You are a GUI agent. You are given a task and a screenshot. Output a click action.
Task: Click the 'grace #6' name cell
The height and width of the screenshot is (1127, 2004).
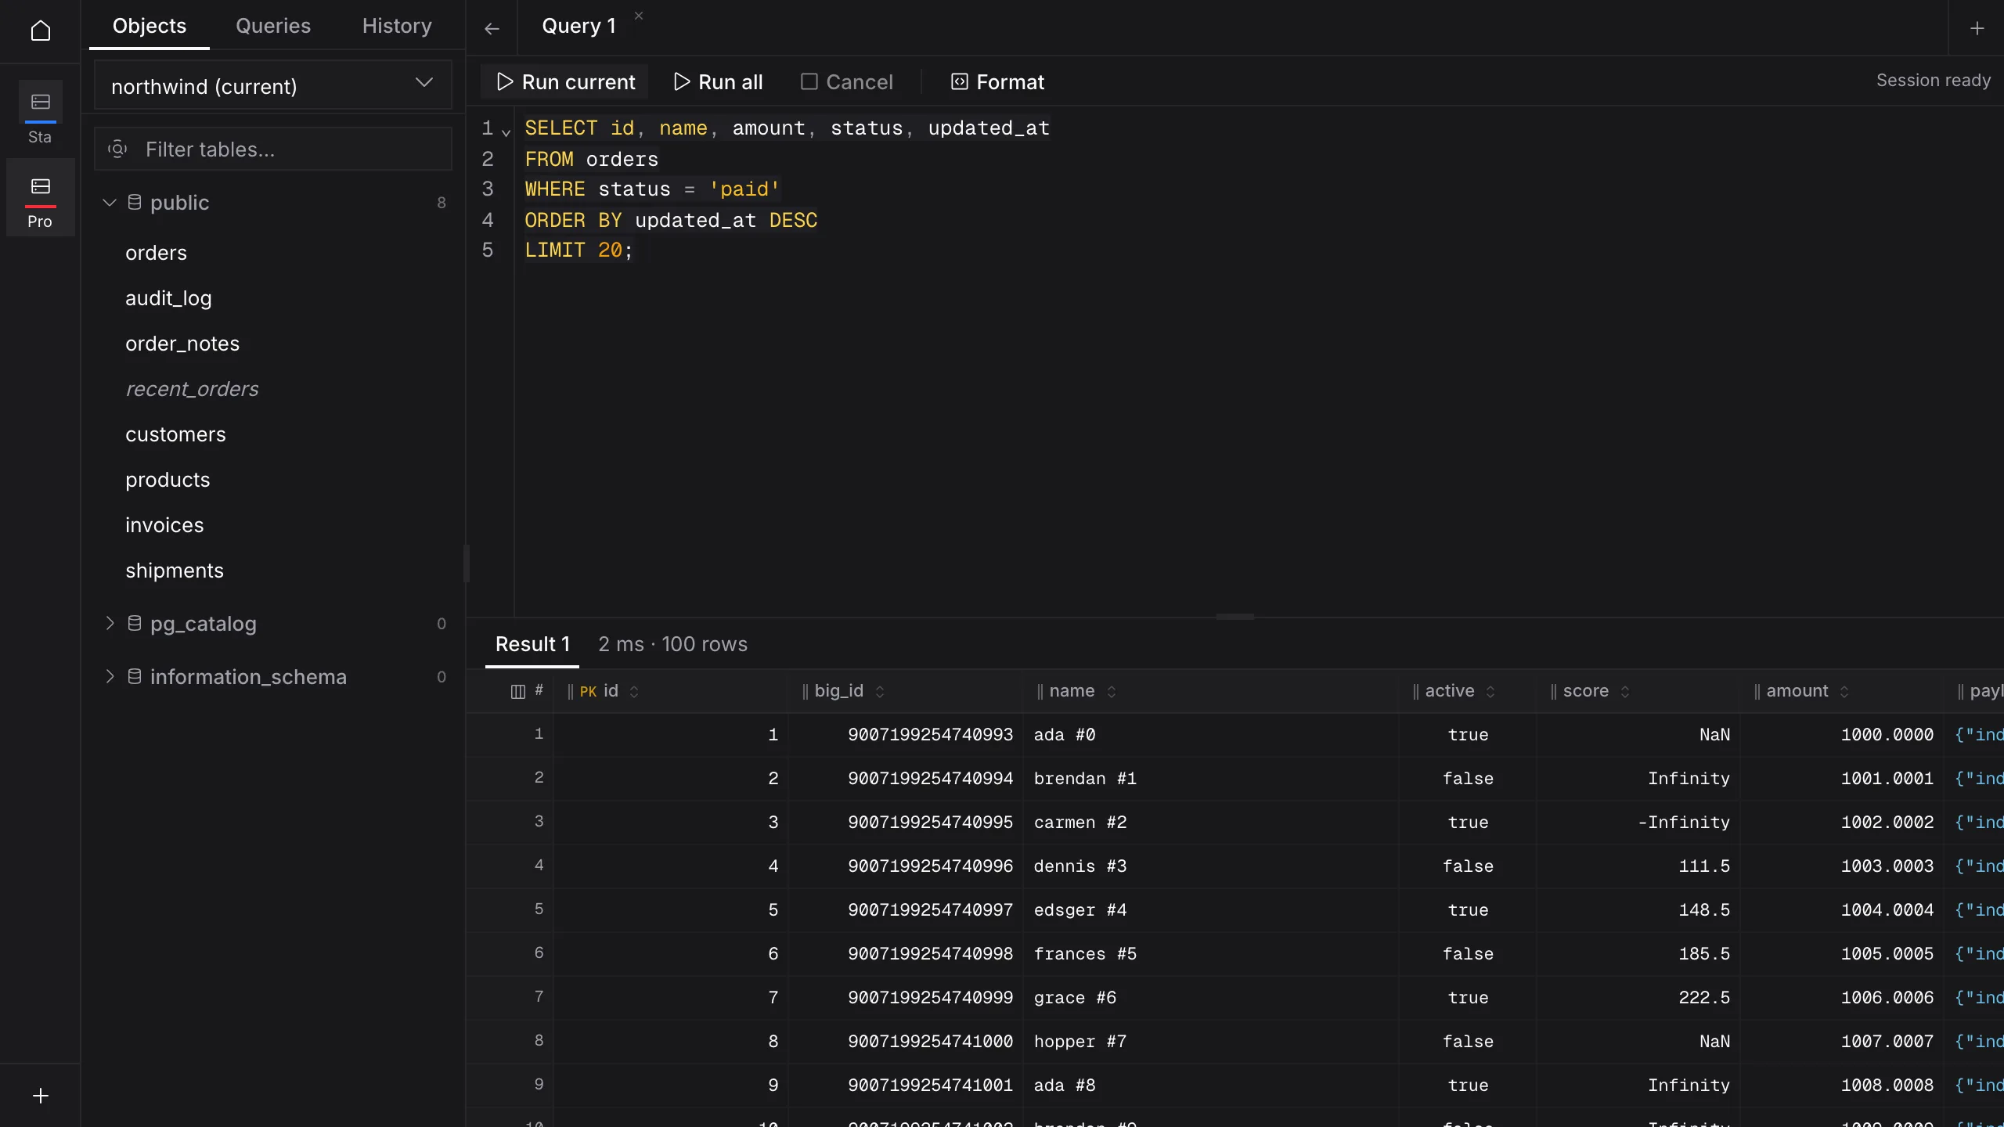point(1210,998)
